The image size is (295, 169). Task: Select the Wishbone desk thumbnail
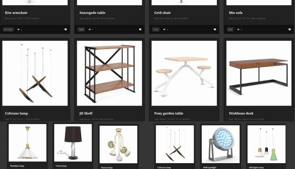[259, 73]
